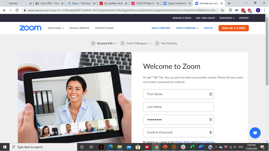The height and width of the screenshot is (151, 269).
Task: Open Mail app from the taskbar
Action: coord(129,147)
